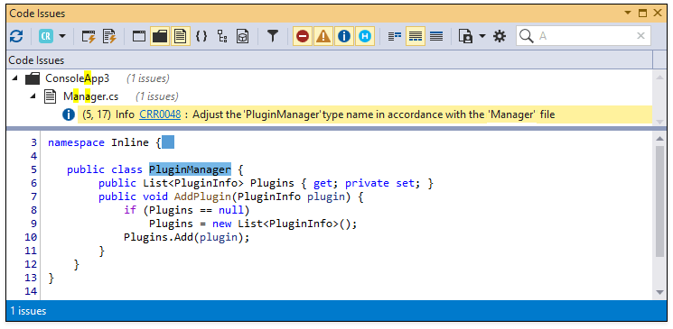Select the compact rows view icon

click(x=395, y=36)
